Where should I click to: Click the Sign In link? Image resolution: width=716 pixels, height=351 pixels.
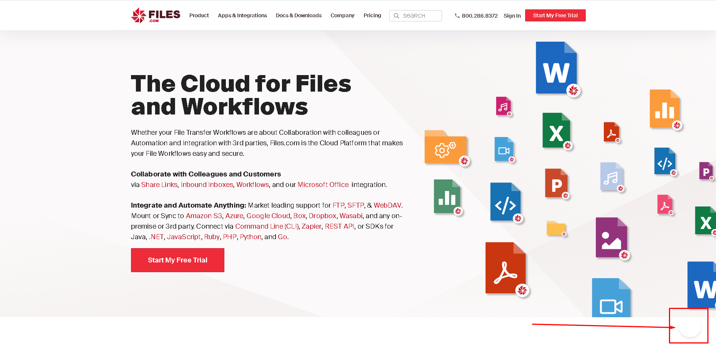512,16
